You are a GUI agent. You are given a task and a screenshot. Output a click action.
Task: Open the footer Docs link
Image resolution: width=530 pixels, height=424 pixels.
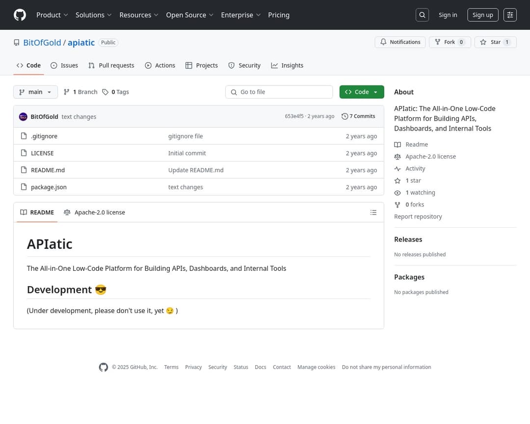point(260,367)
